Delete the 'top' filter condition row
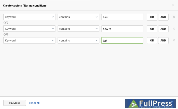This screenshot has height=109, width=178. tap(174, 40)
